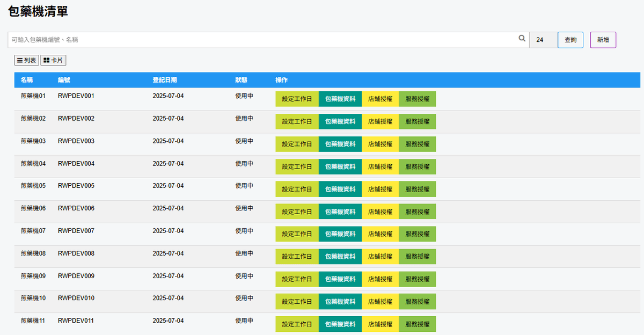Click 包藥機資料 for 煎藥機09
Screen dimensions: 644x335
pyautogui.click(x=340, y=279)
